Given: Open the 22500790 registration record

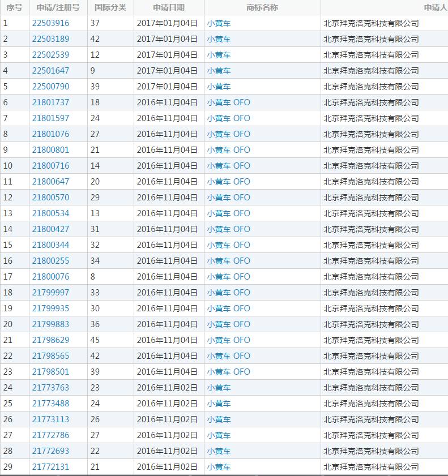Looking at the screenshot, I should (x=50, y=87).
